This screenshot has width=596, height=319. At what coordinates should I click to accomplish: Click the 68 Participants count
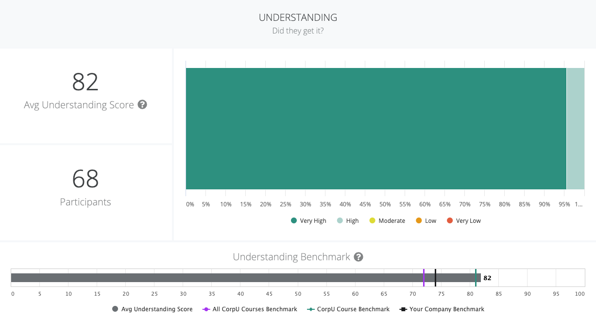[85, 179]
